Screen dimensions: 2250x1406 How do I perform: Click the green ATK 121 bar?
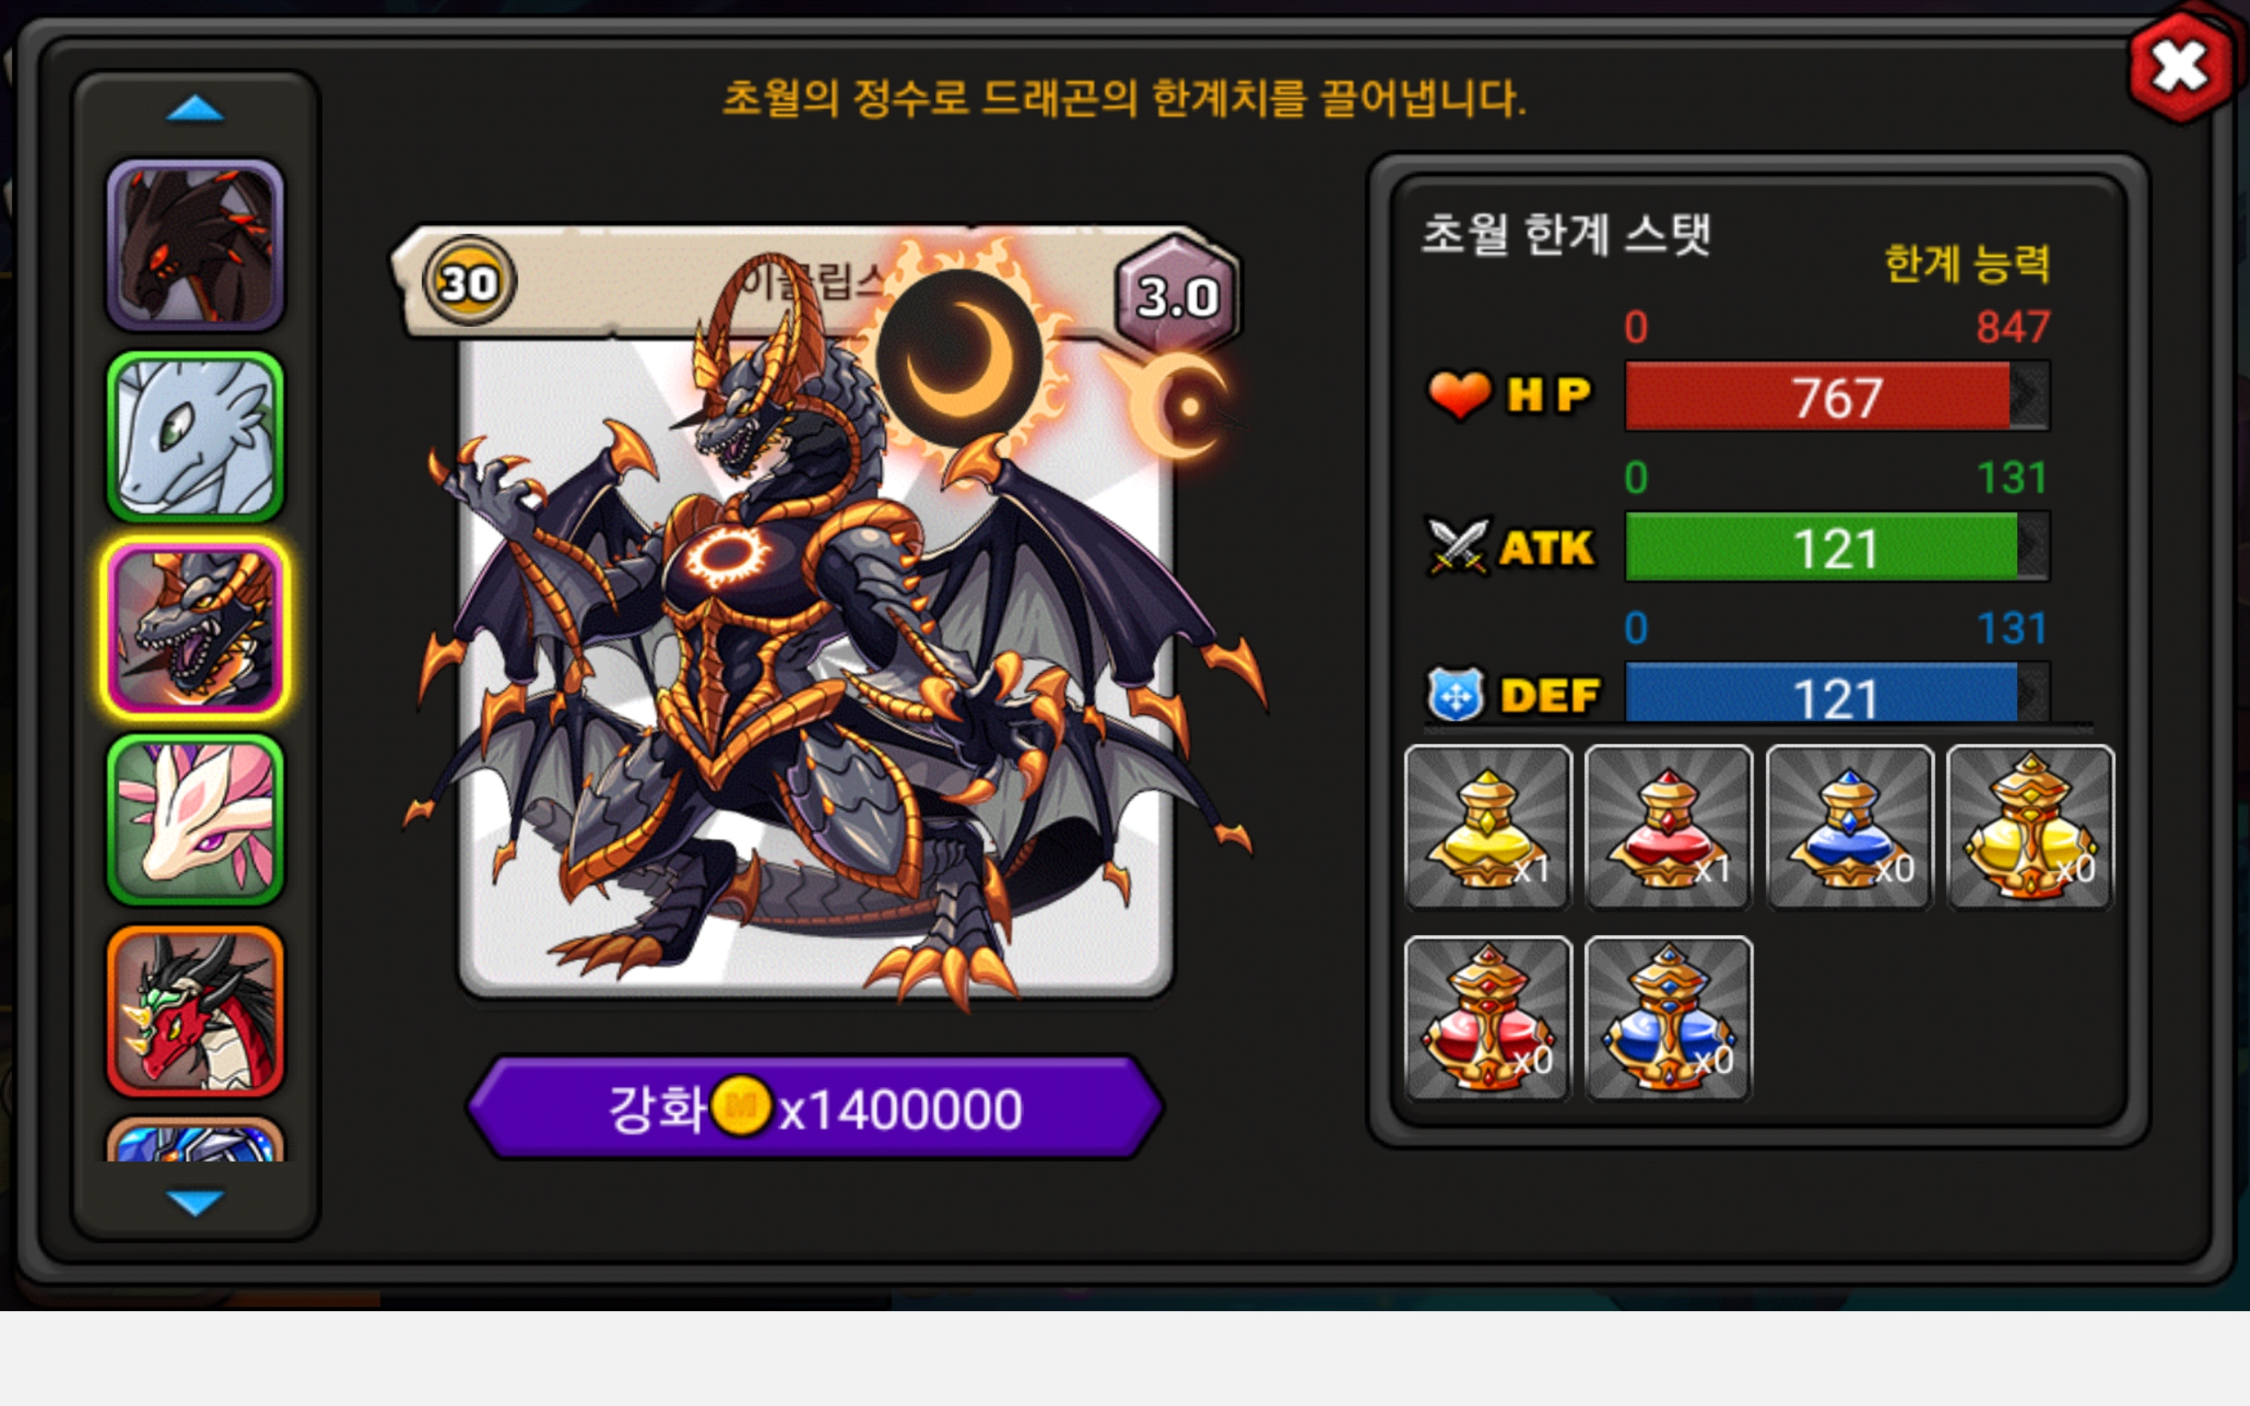(x=1836, y=547)
